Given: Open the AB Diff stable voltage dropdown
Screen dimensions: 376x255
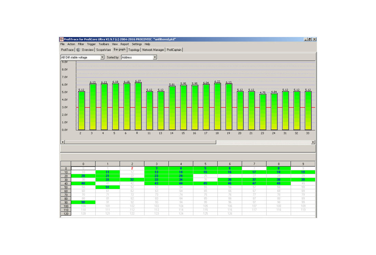Looking at the screenshot, I should click(x=102, y=57).
